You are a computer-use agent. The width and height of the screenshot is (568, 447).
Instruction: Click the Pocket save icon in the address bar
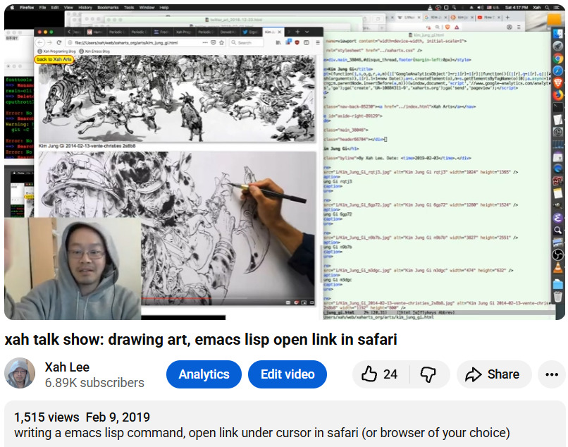coord(213,42)
